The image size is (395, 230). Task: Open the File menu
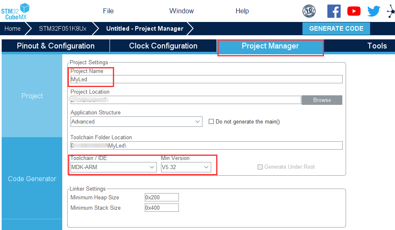pos(108,11)
